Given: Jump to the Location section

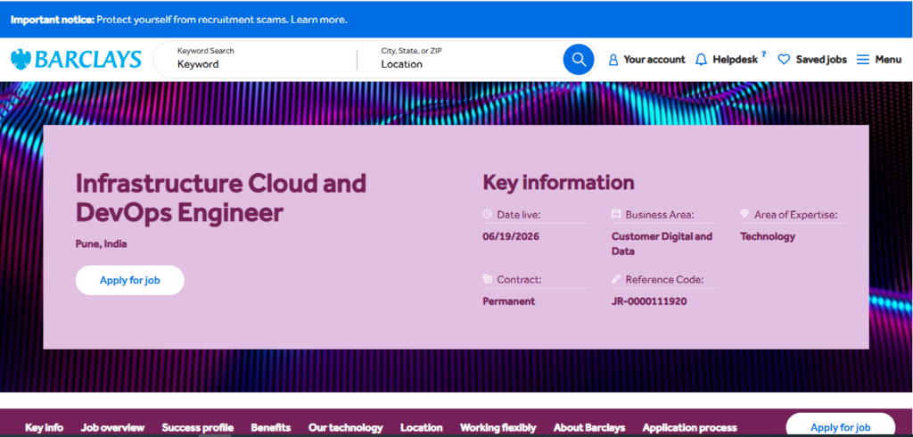Looking at the screenshot, I should tap(422, 428).
